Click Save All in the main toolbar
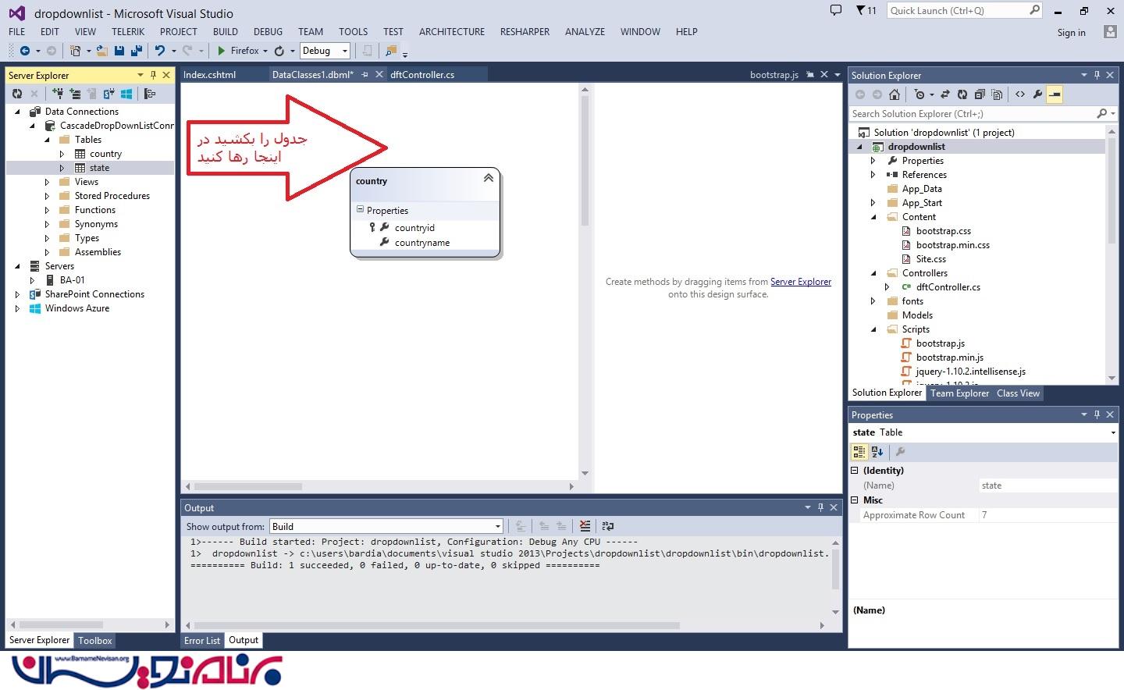This screenshot has height=690, width=1124. coord(136,51)
